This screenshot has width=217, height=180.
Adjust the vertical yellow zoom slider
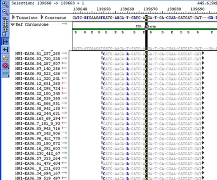5,27
